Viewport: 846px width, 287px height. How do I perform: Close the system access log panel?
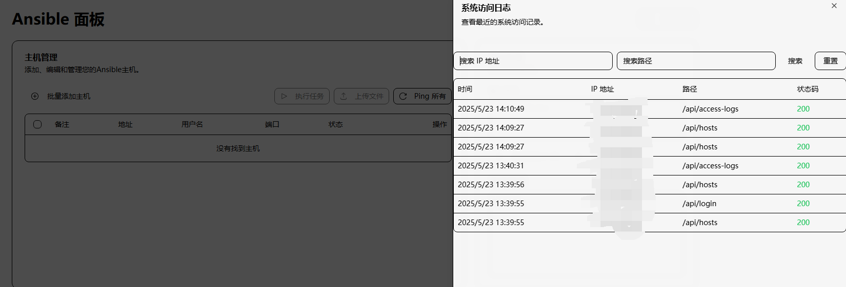coord(834,6)
